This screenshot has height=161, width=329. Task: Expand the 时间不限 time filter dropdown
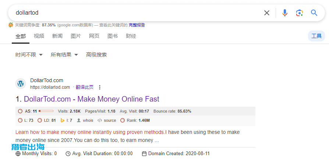29,55
